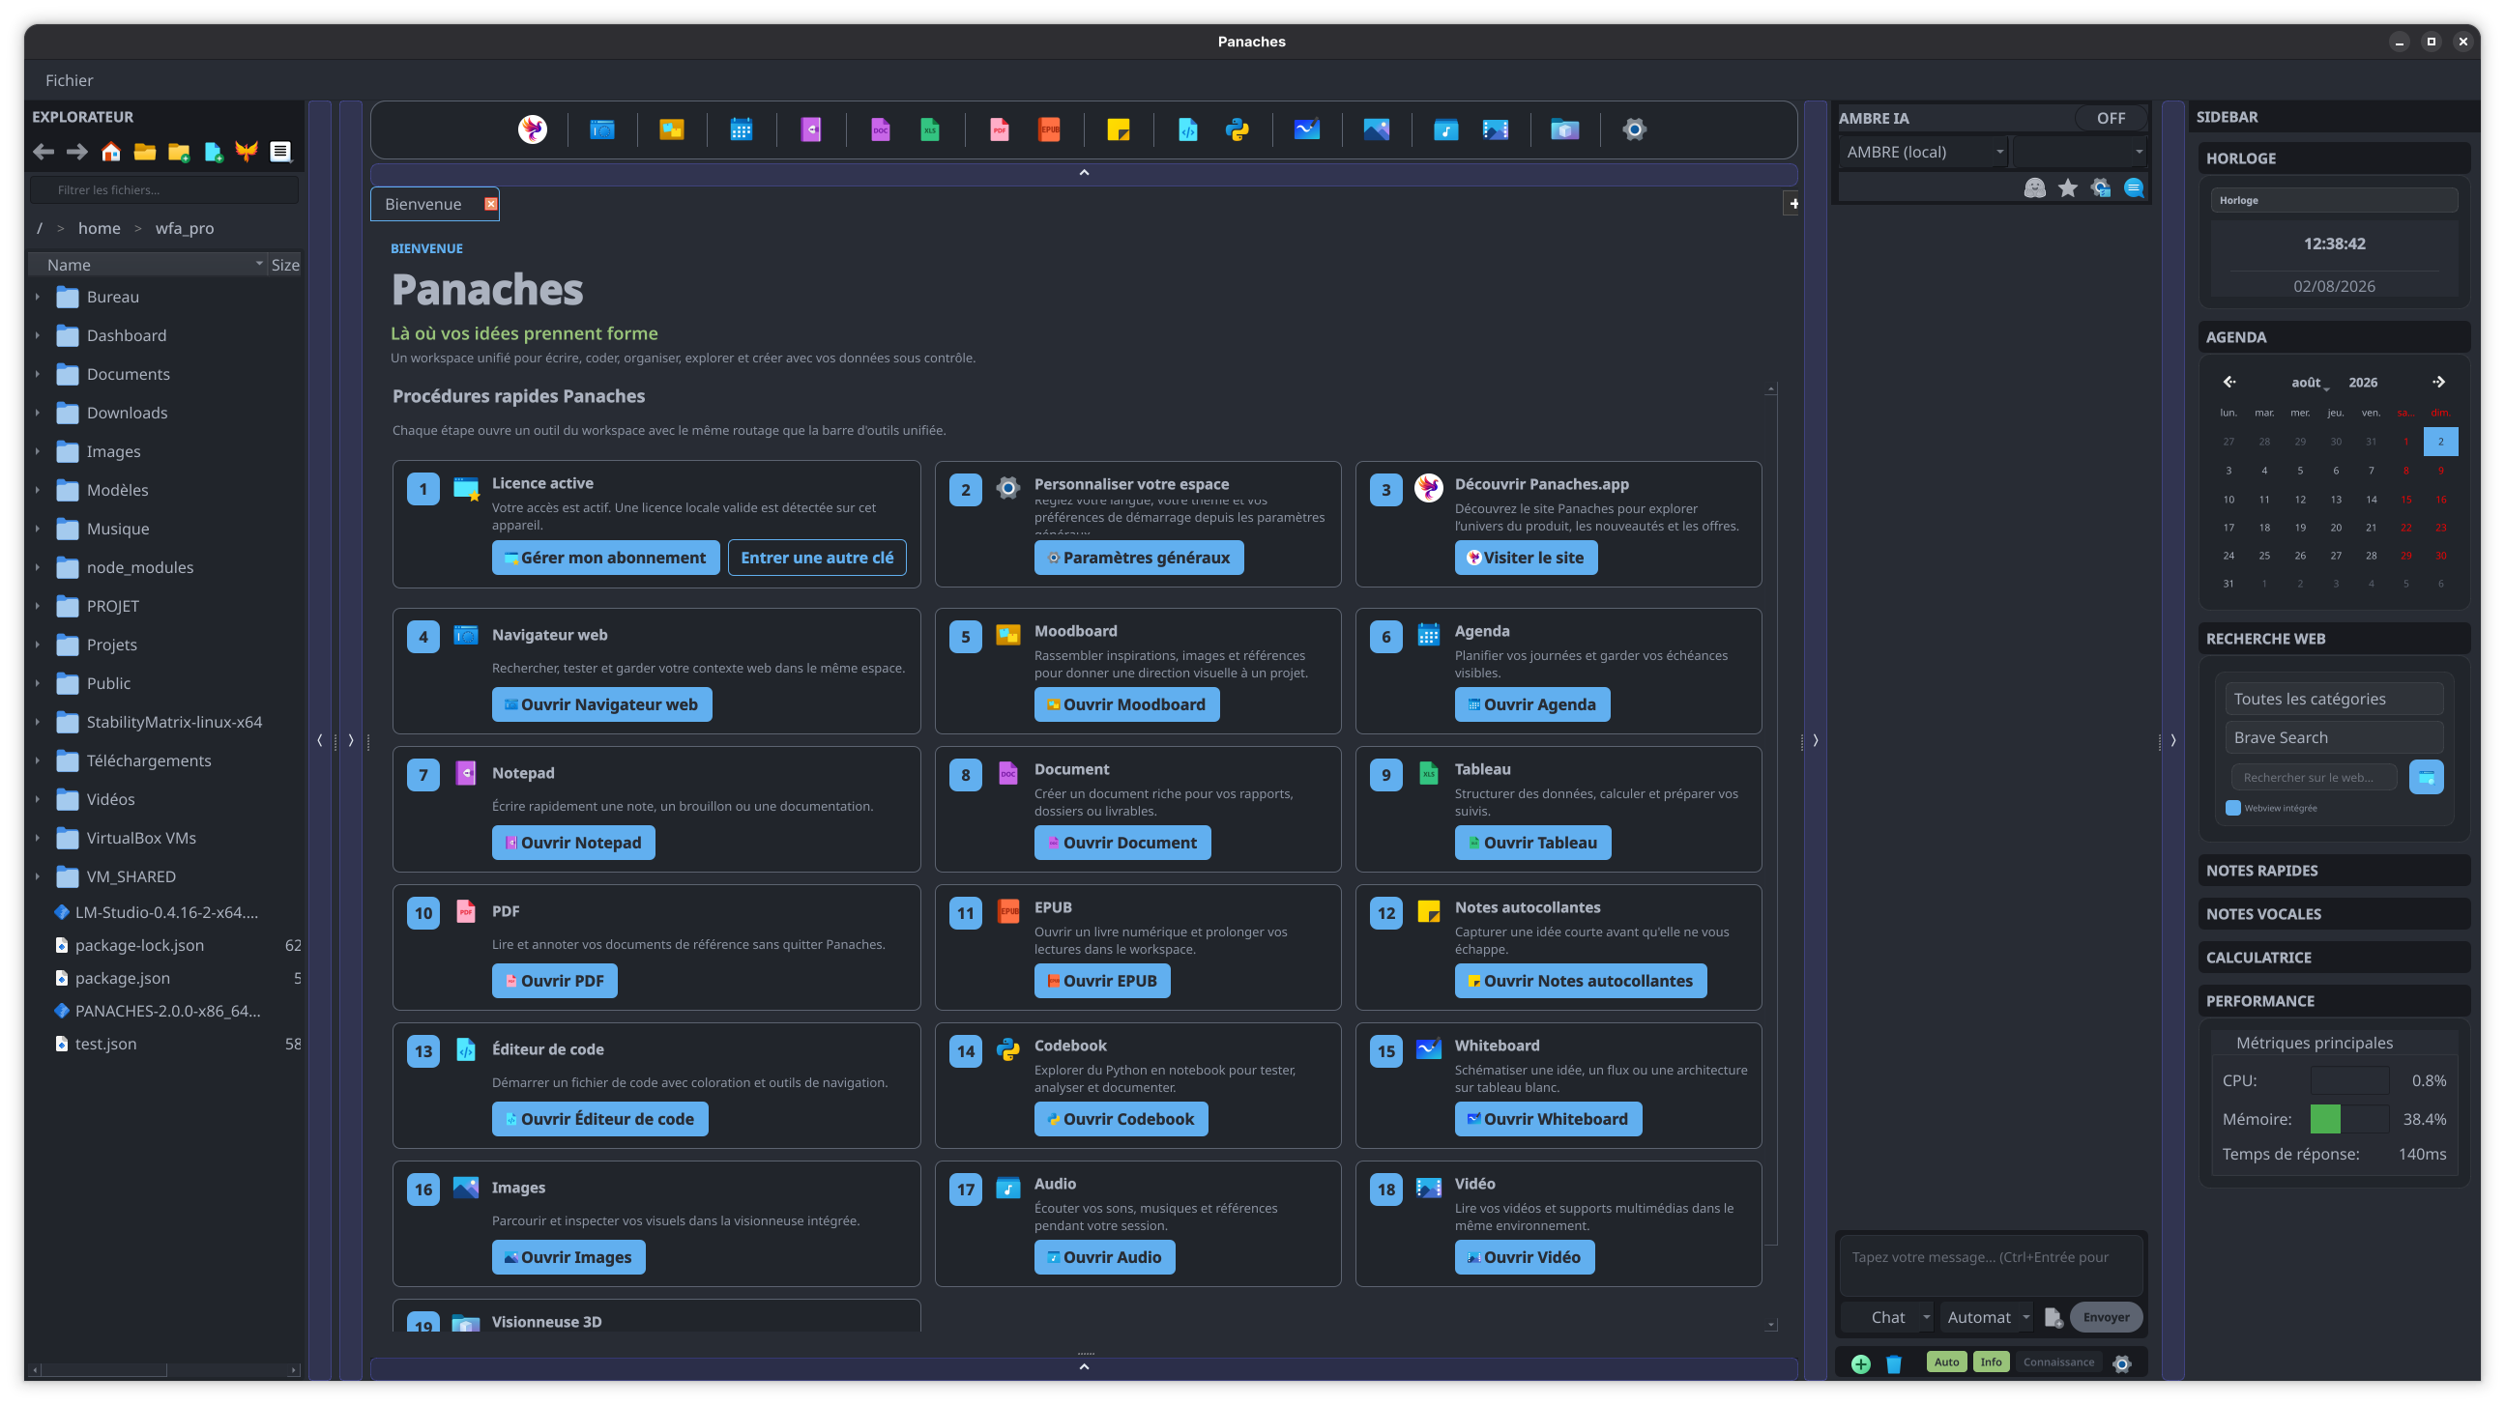Open the Video player toolbar icon
Viewport: 2505px width, 1405px height.
click(x=1496, y=129)
